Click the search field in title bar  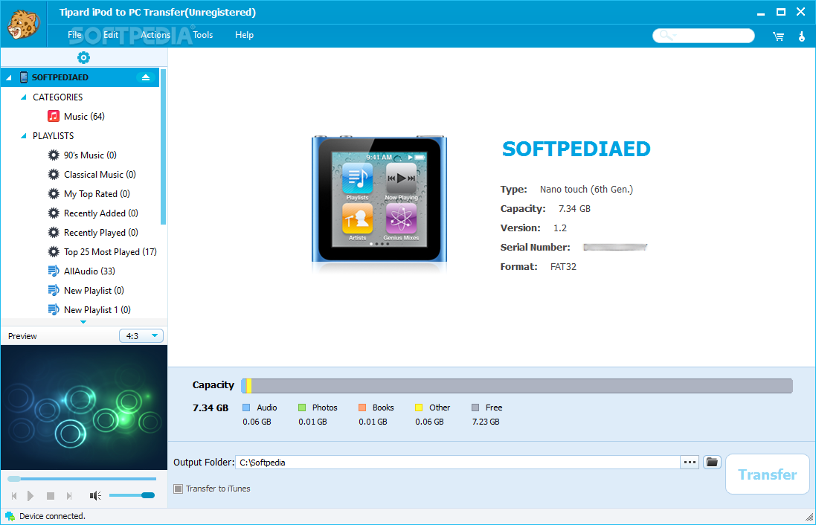704,36
